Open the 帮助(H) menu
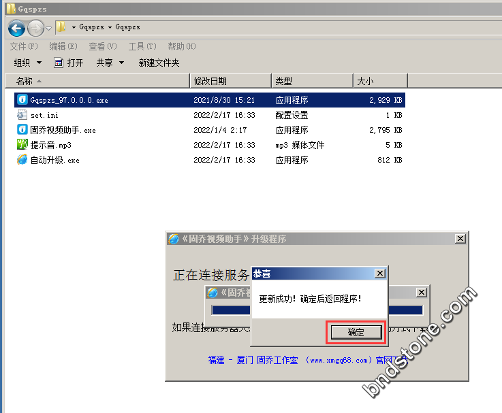502x413 pixels. [182, 46]
